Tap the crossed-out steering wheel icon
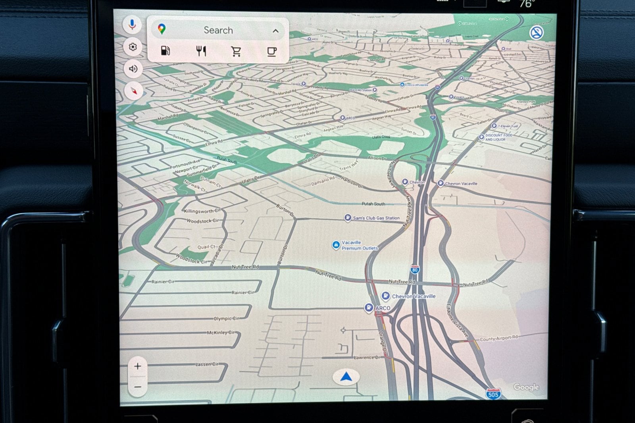The width and height of the screenshot is (635, 423). pyautogui.click(x=537, y=33)
